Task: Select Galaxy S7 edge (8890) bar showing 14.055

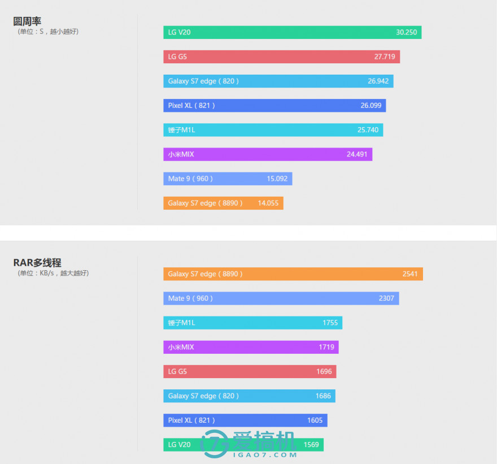Action: click(223, 203)
